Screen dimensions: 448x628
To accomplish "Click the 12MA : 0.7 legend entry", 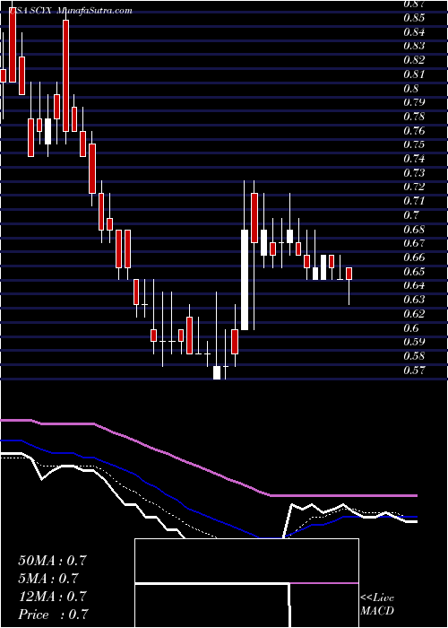I will tap(52, 597).
